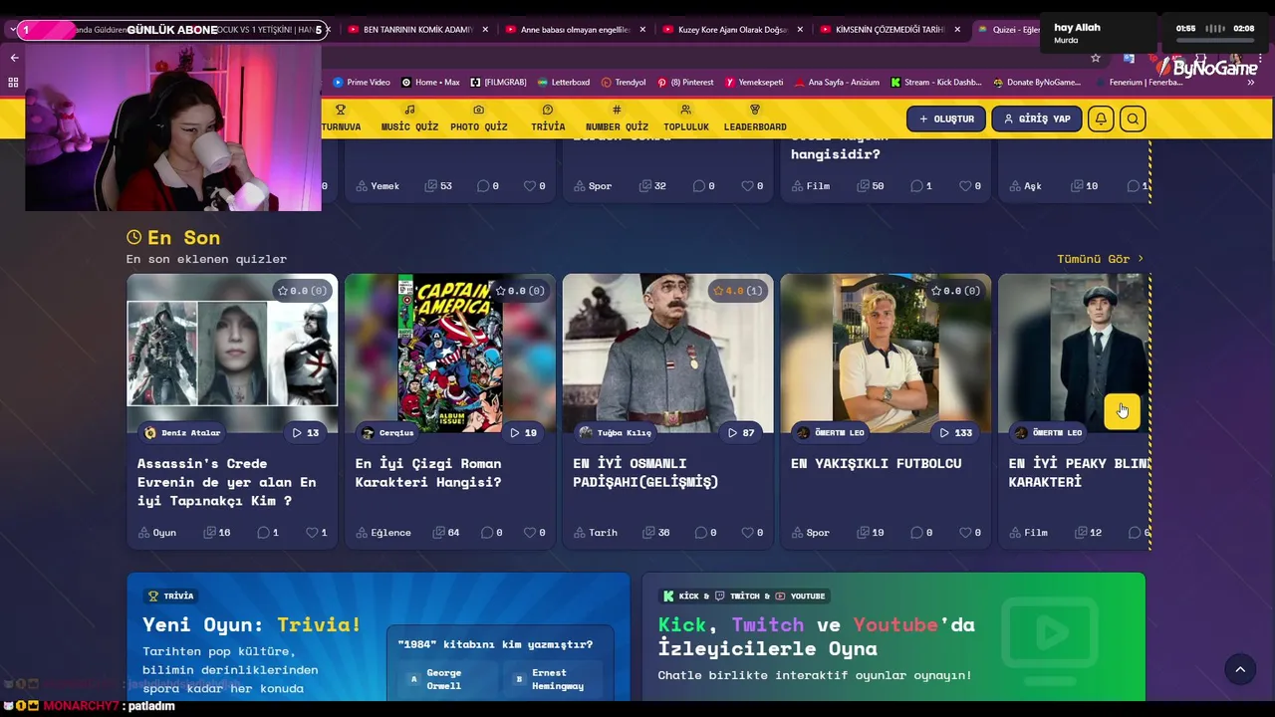Open the Ottoman sultan quiz thumbnail
The height and width of the screenshot is (717, 1275).
667,354
